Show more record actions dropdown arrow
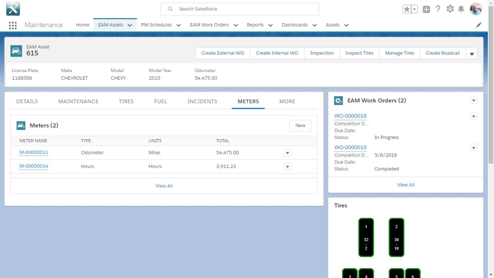 point(472,53)
